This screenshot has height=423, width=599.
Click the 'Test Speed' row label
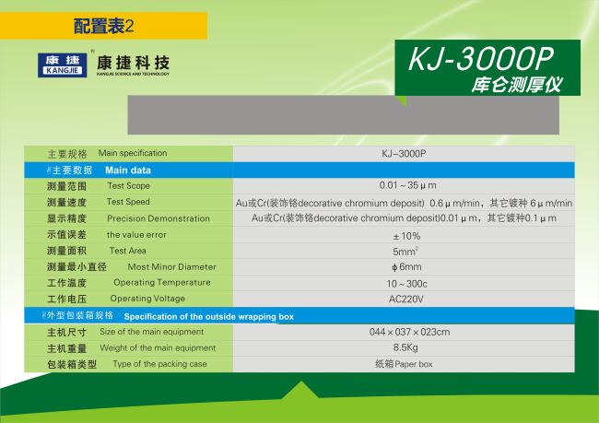point(128,202)
